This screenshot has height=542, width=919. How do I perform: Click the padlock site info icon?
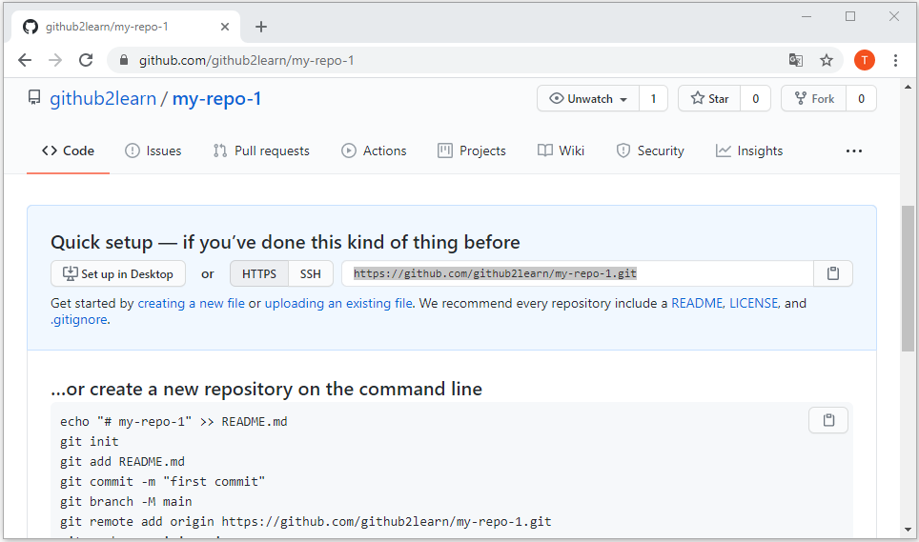point(124,60)
